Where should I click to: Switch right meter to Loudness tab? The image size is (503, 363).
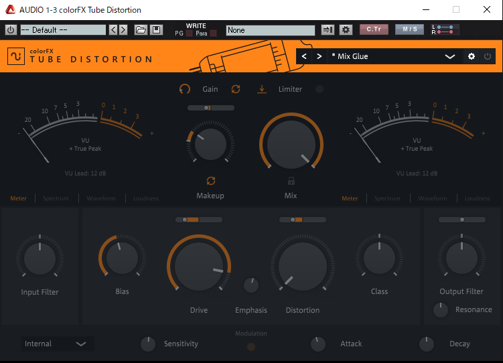tap(478, 198)
